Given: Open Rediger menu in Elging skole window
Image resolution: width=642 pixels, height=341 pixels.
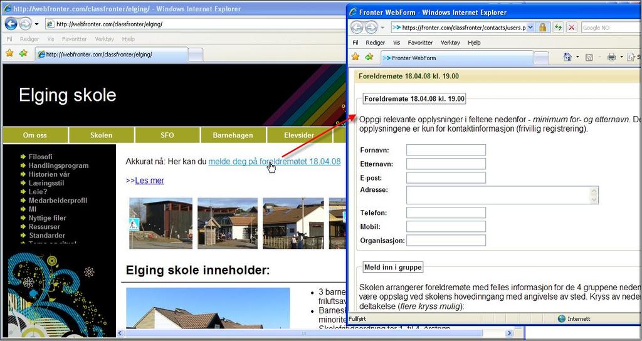Looking at the screenshot, I should click(29, 39).
